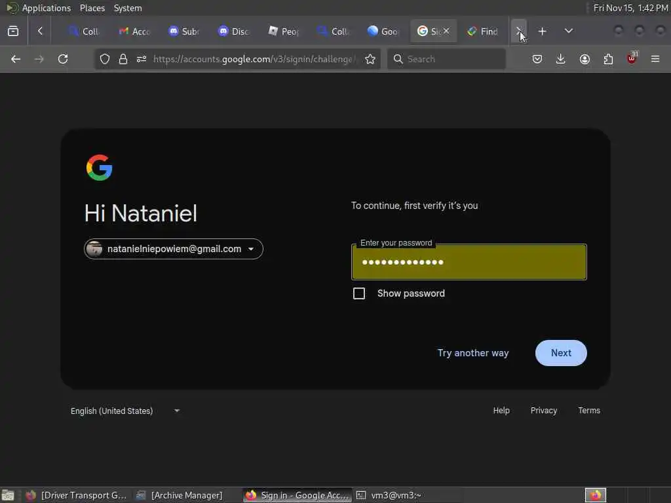Open the Privacy link
The image size is (671, 503).
[543, 411]
